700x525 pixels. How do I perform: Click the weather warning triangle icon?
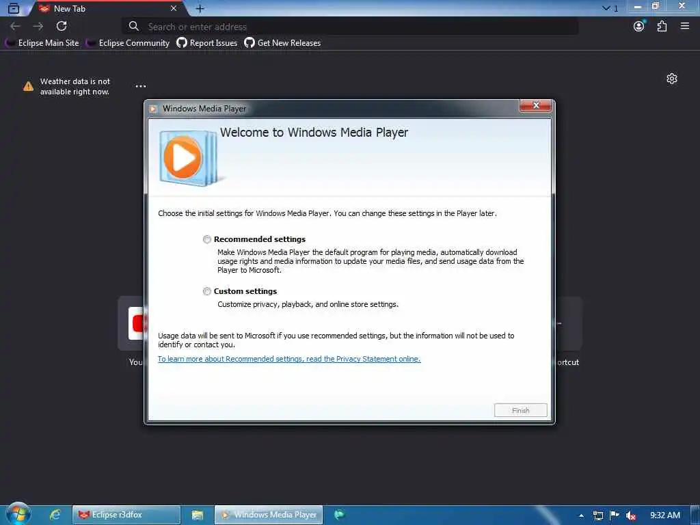click(x=28, y=86)
